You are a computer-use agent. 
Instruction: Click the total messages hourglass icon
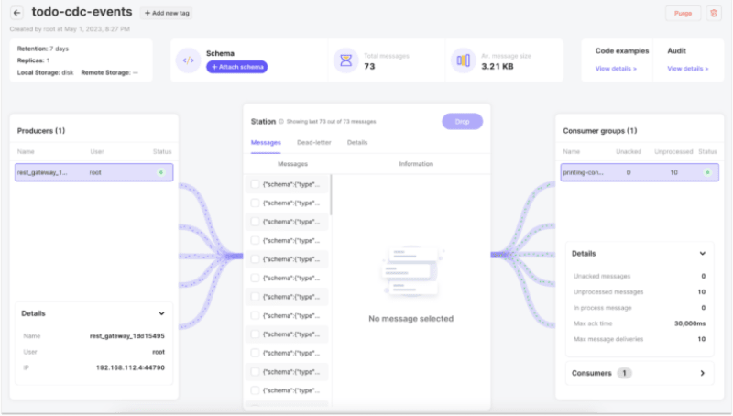(346, 60)
